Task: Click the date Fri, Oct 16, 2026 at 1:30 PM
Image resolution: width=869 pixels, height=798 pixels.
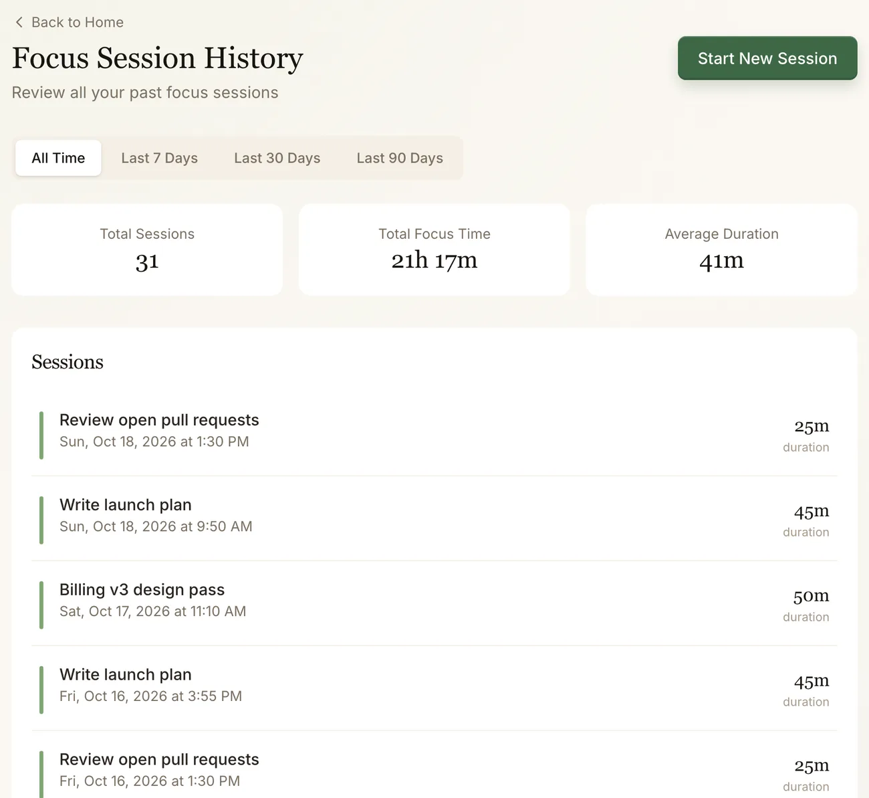Action: pos(150,781)
